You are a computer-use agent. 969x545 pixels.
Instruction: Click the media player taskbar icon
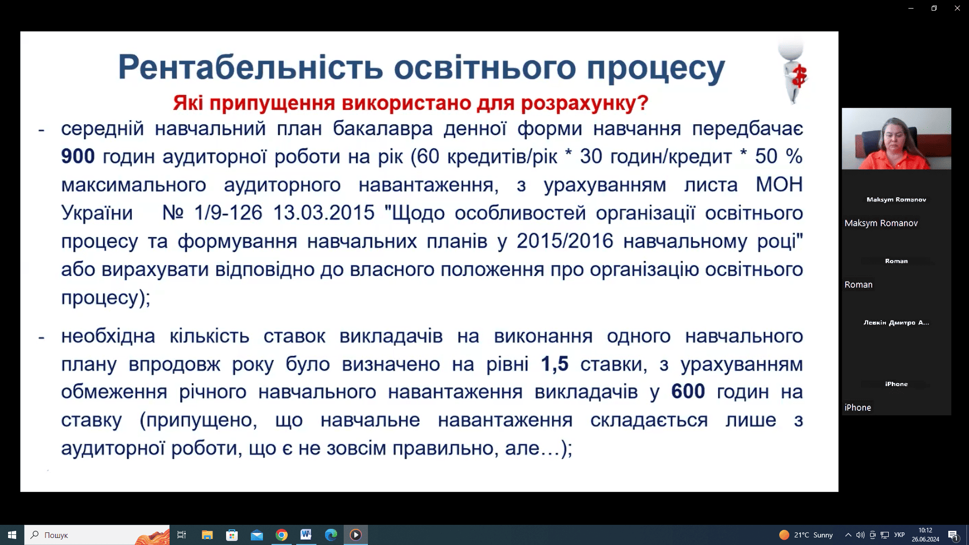click(355, 535)
